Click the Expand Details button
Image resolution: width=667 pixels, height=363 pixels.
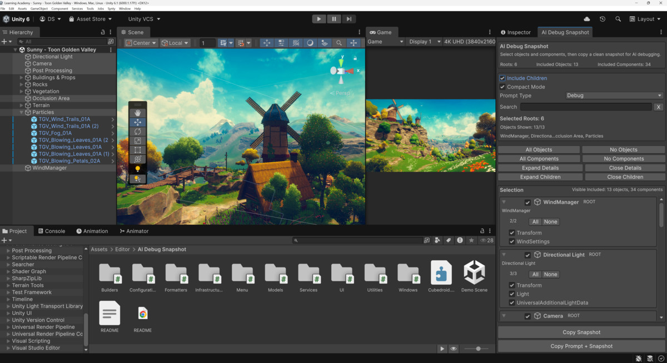pos(540,168)
